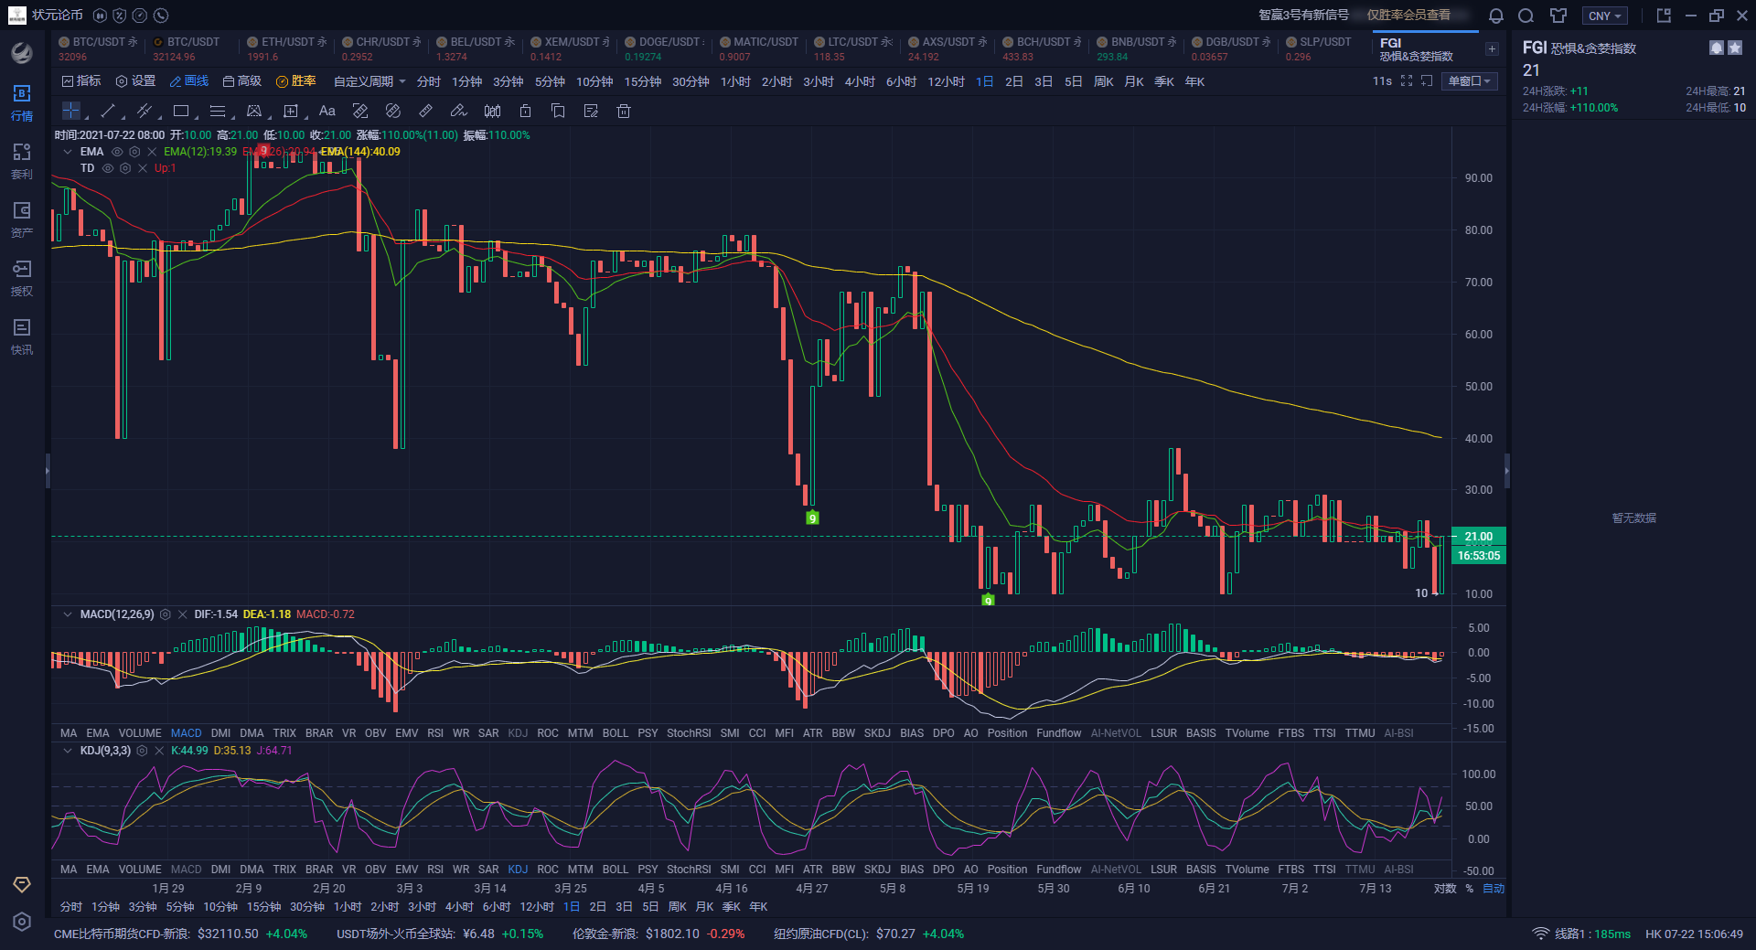This screenshot has height=950, width=1756.
Task: Remove the MACD indicator with its X
Action: tap(182, 614)
